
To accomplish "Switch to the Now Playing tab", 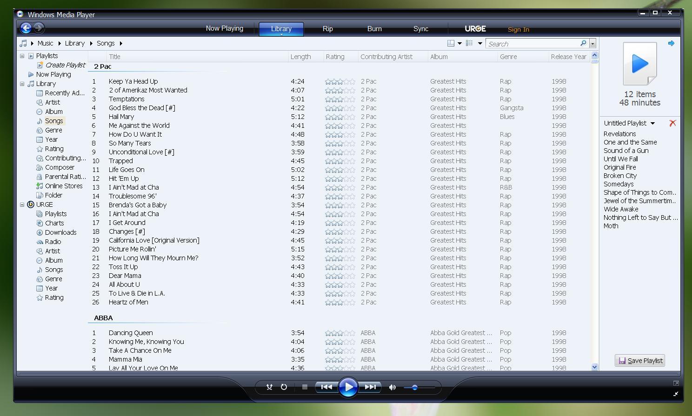I will 225,28.
